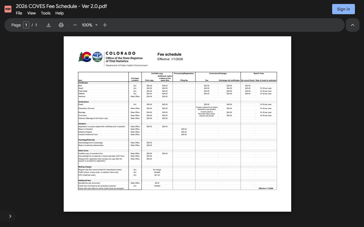
Task: Click the No charge regular mail value
Action: (157, 170)
